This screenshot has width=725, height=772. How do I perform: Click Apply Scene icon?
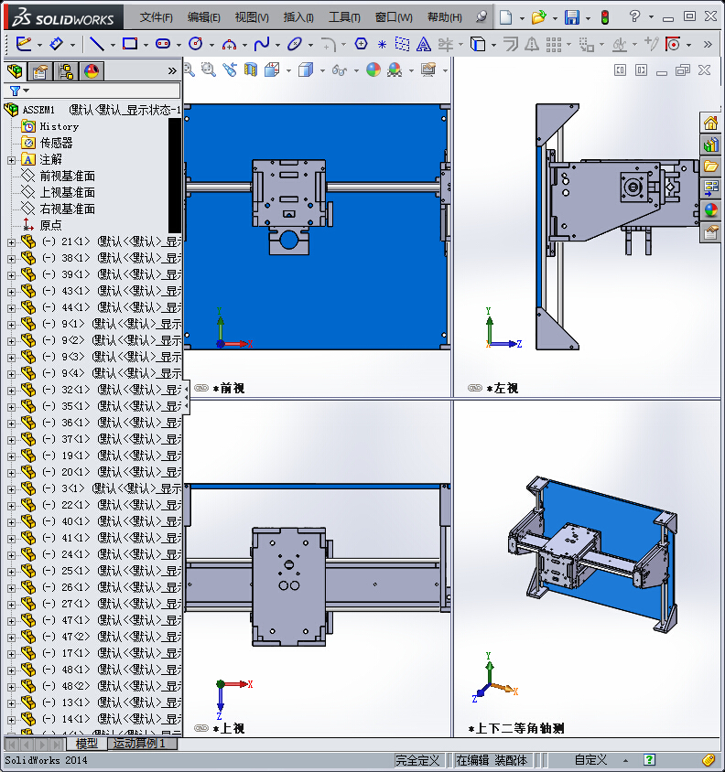tap(395, 70)
